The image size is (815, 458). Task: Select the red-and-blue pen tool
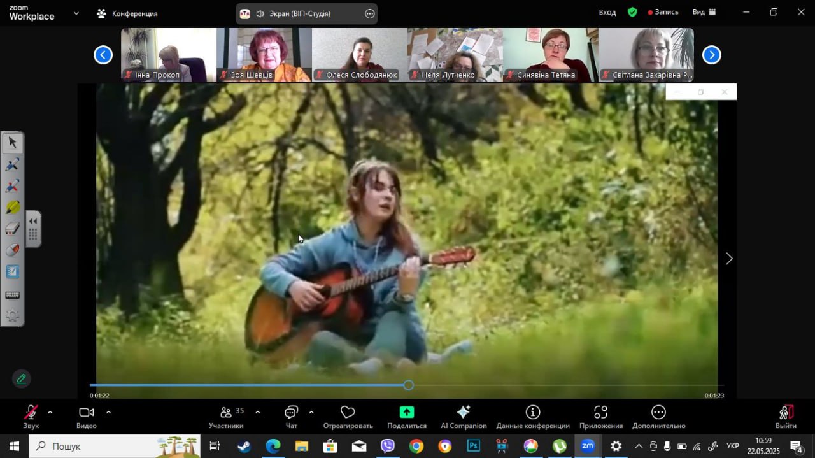[12, 186]
